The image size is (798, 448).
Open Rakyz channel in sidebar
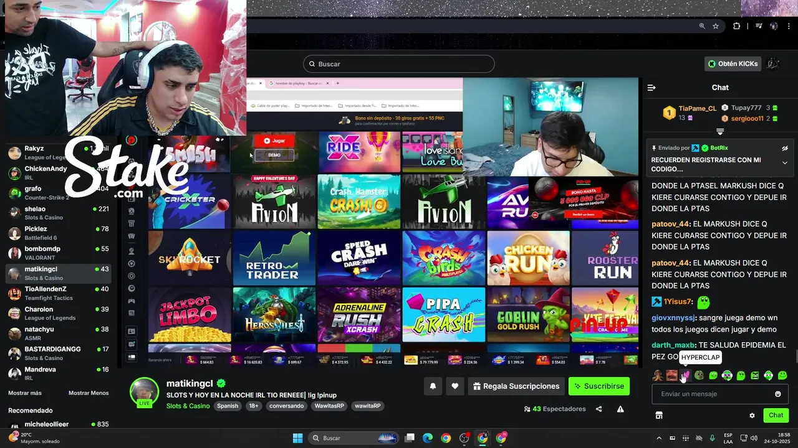pos(59,152)
